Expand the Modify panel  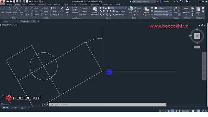(x=47, y=18)
